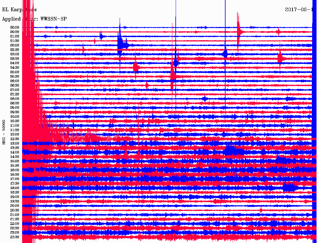Click the 19:30 time label
Image resolution: width=319 pixels, height=243 pixels.
pyautogui.click(x=15, y=201)
